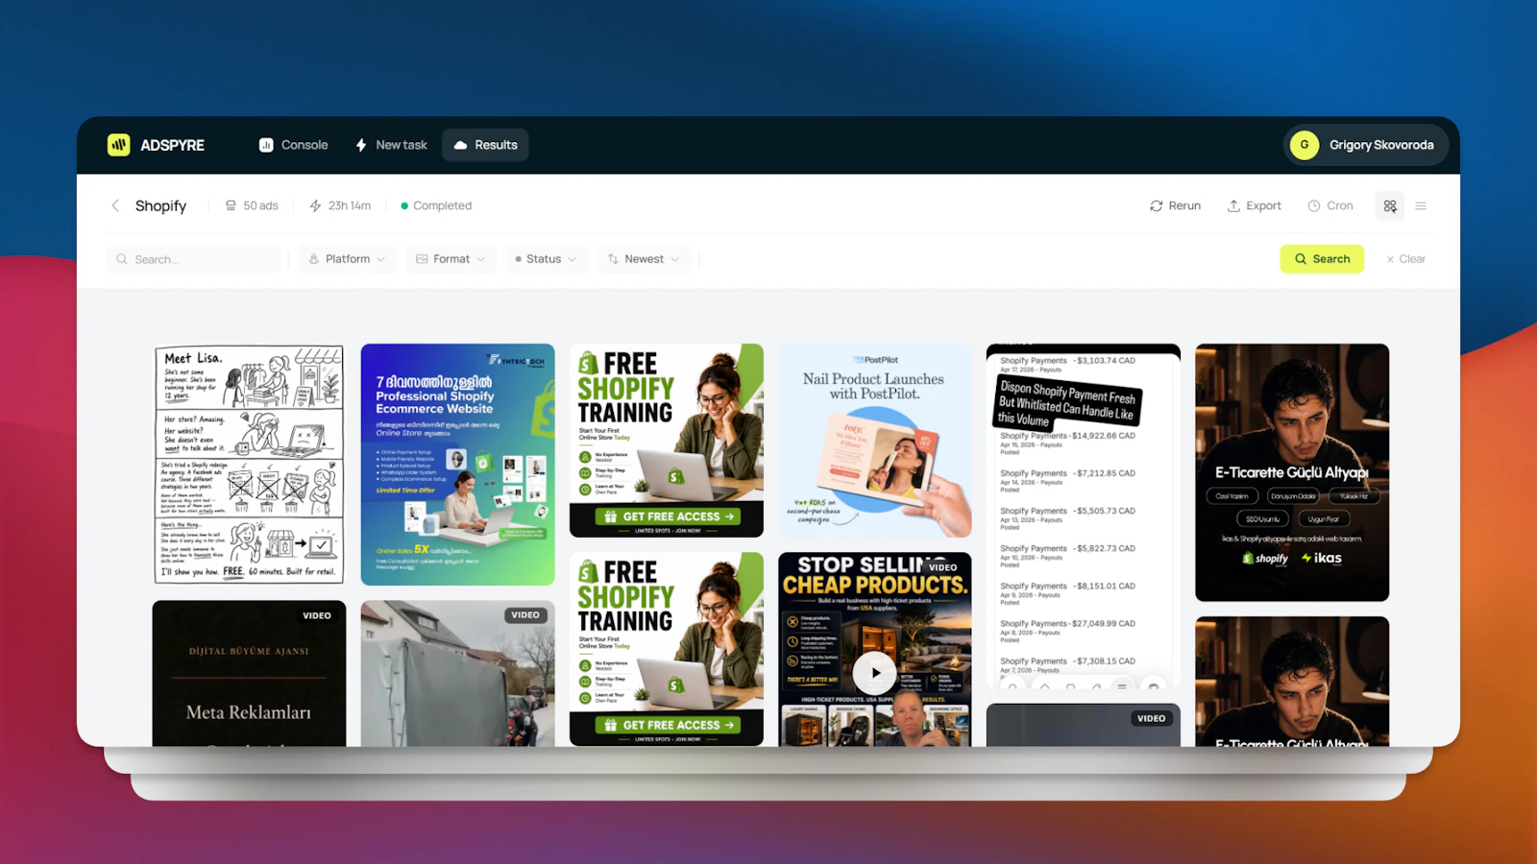Click the magnifier icon in search field
Image resolution: width=1537 pixels, height=864 pixels.
122,259
